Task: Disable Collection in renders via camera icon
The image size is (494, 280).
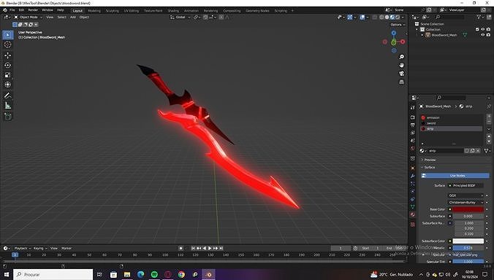Action: 488,29
